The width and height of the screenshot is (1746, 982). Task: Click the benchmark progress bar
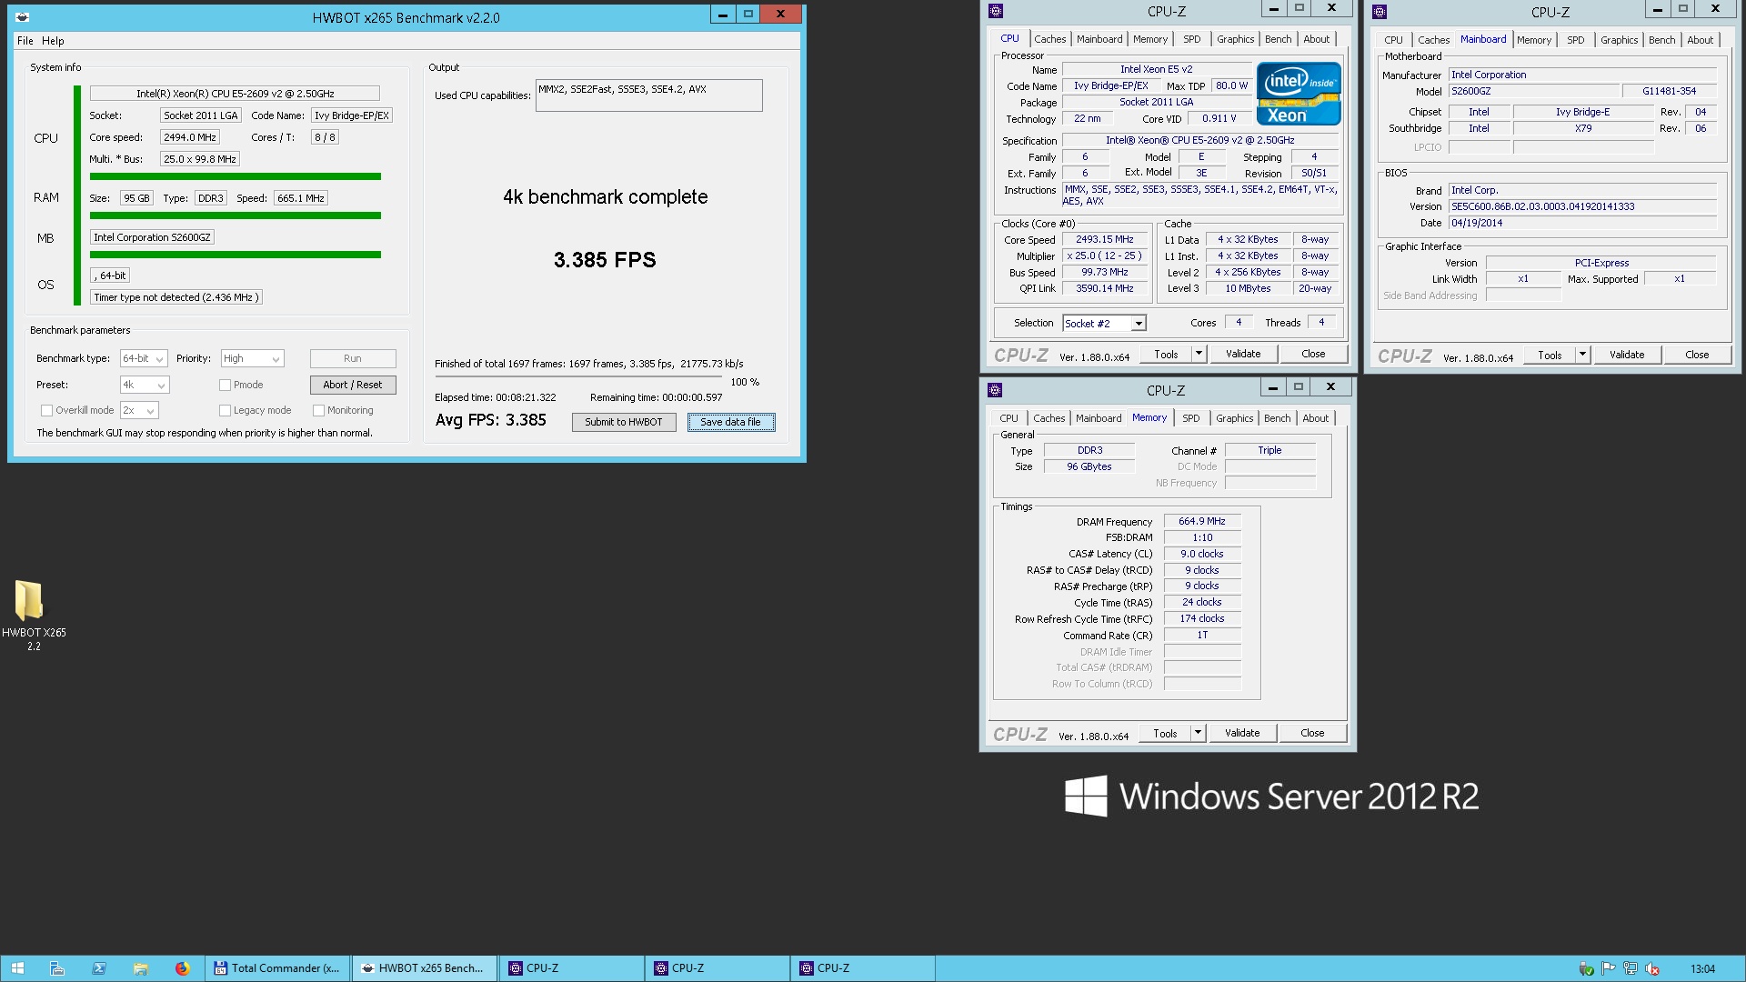(x=578, y=376)
